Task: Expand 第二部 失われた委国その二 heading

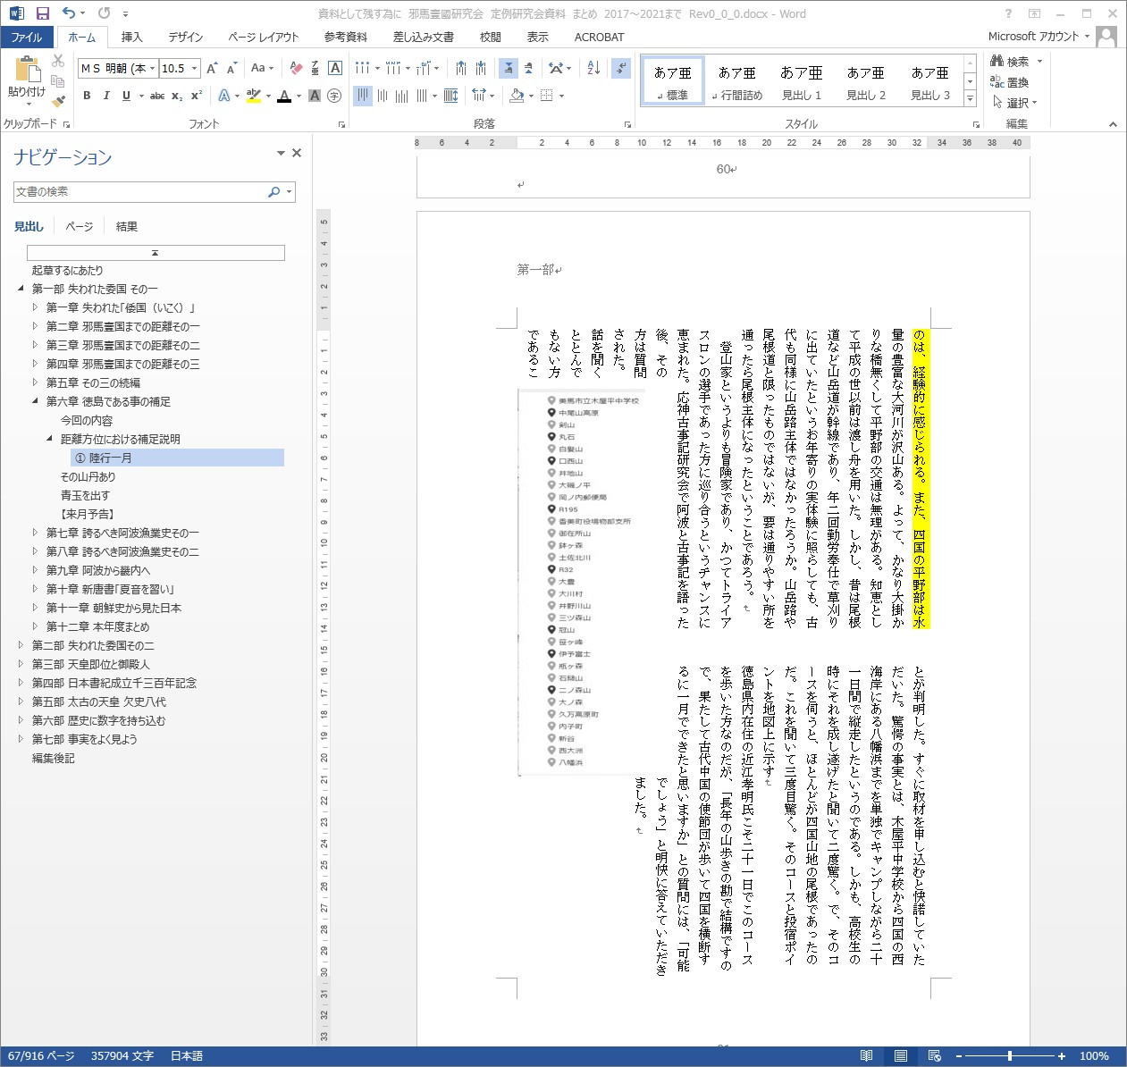Action: tap(21, 645)
